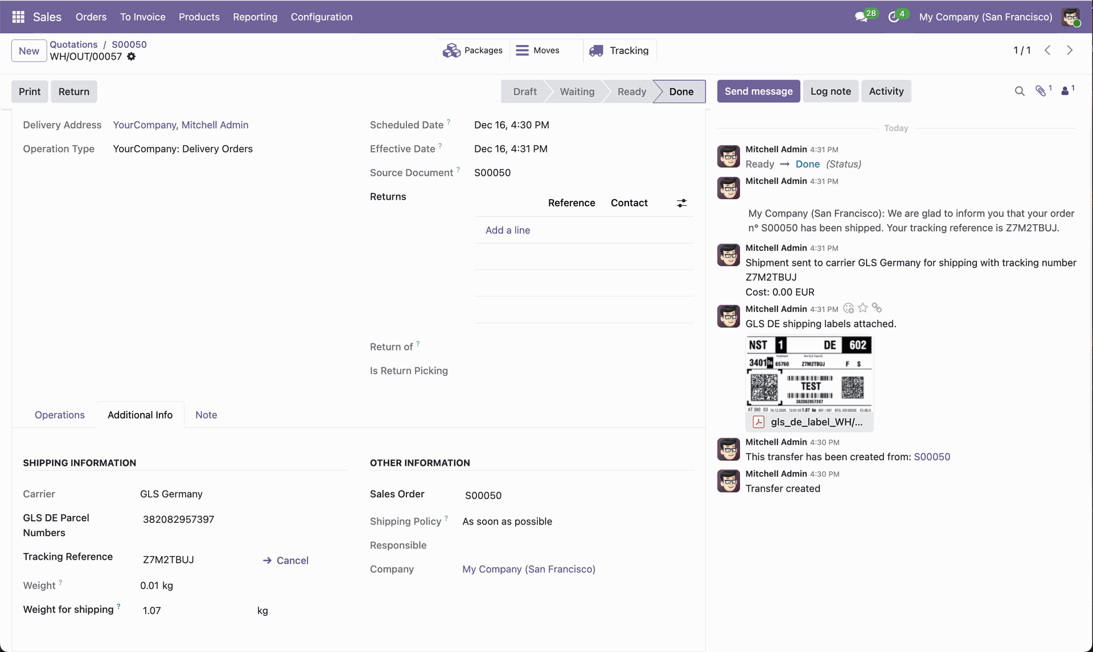Open the GLS label PDF thumbnail
The height and width of the screenshot is (652, 1093).
tap(809, 374)
